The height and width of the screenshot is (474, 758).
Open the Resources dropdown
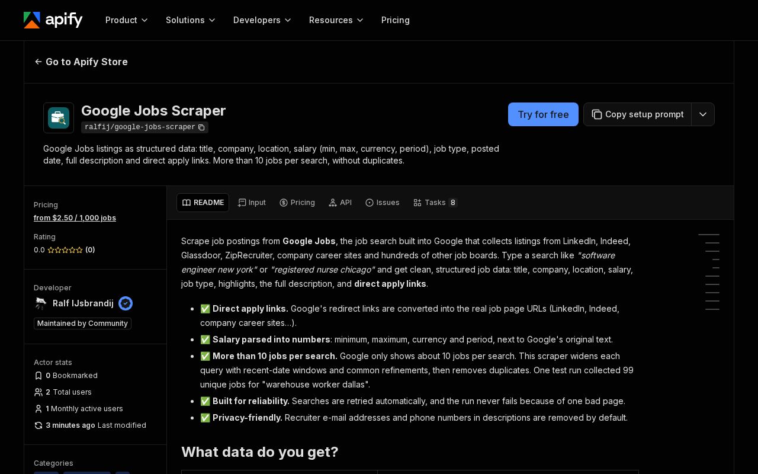336,20
